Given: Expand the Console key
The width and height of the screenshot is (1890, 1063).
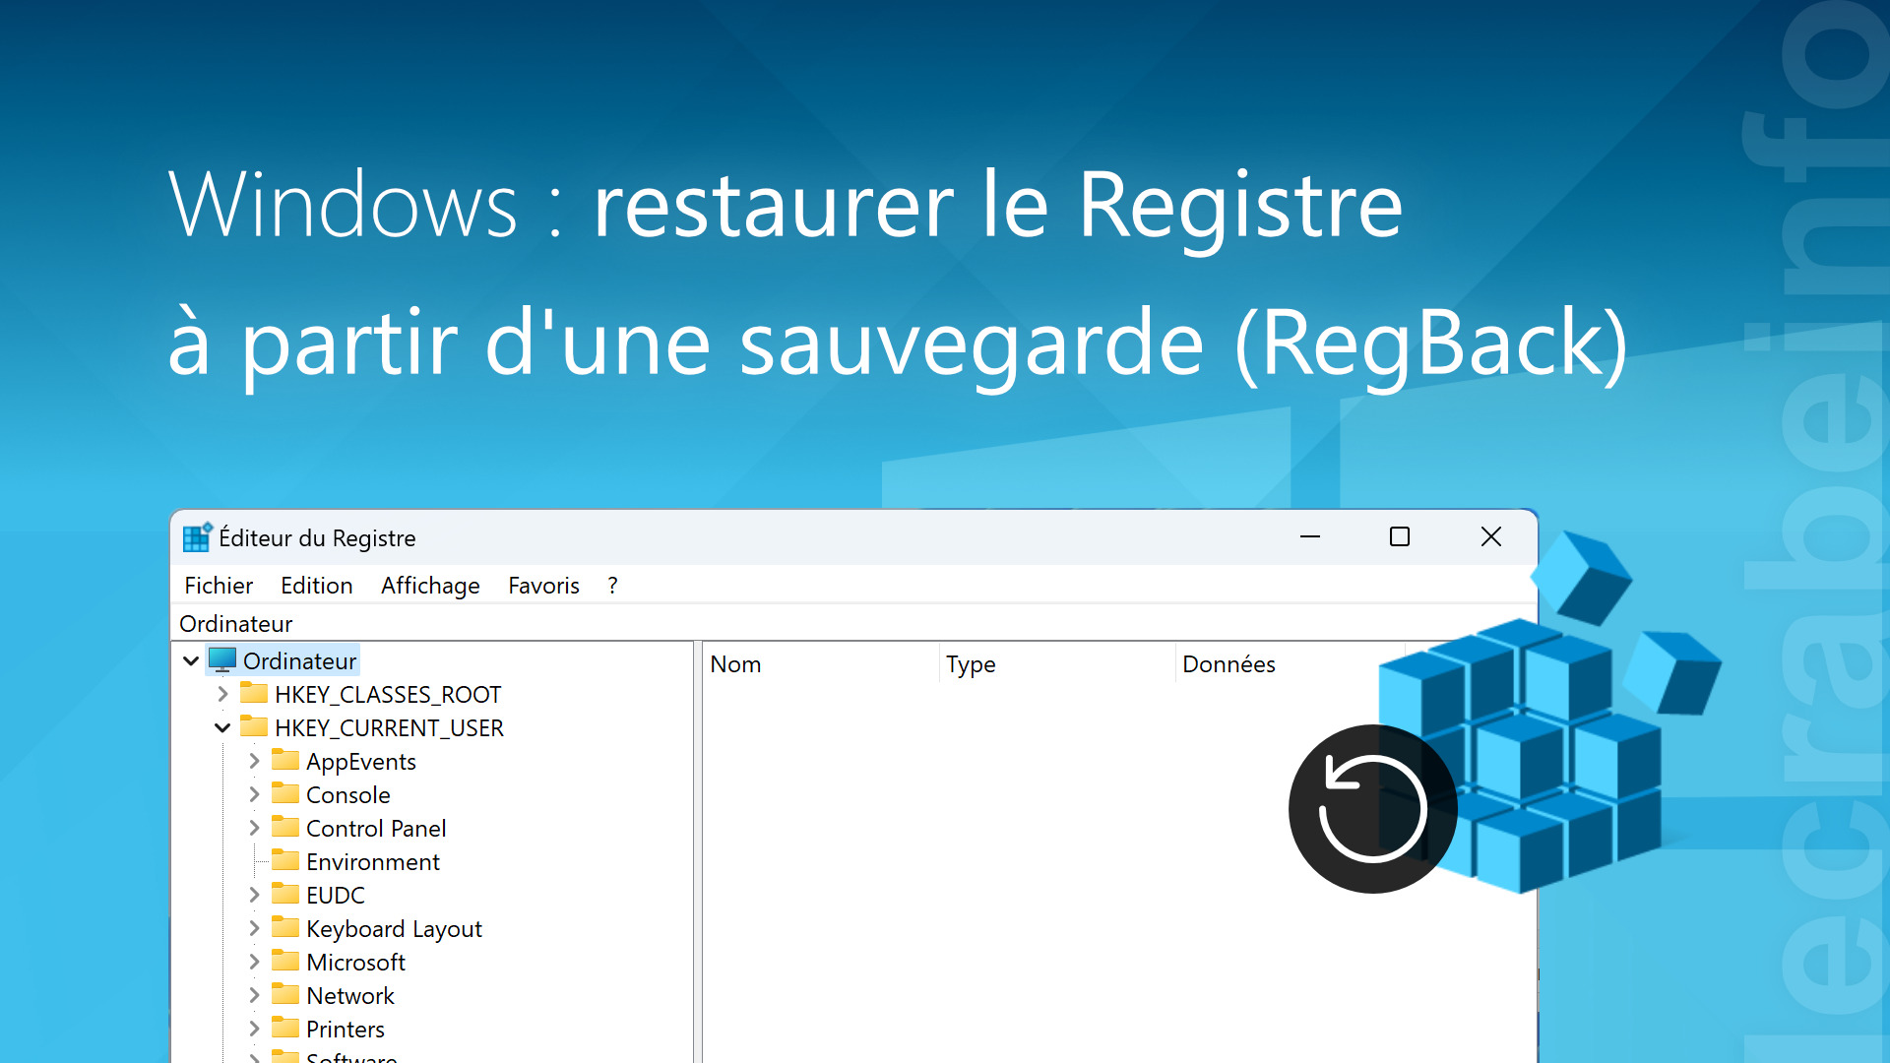Looking at the screenshot, I should pyautogui.click(x=254, y=794).
